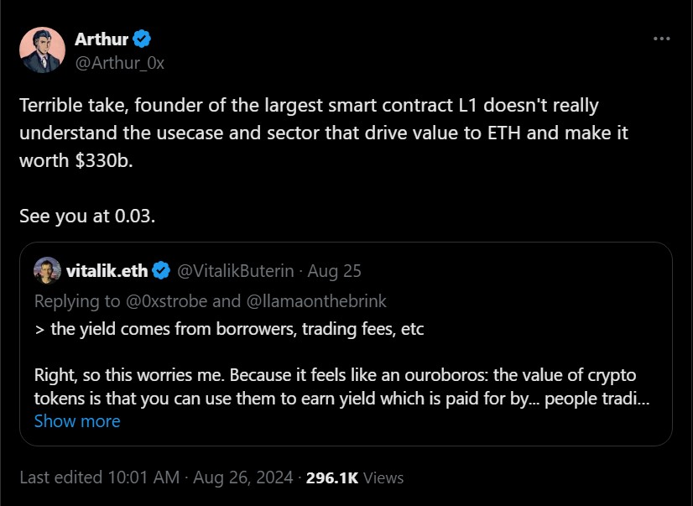Viewport: 693px width, 506px height.
Task: Click the blue verified badge beside Arthur
Action: 143,39
